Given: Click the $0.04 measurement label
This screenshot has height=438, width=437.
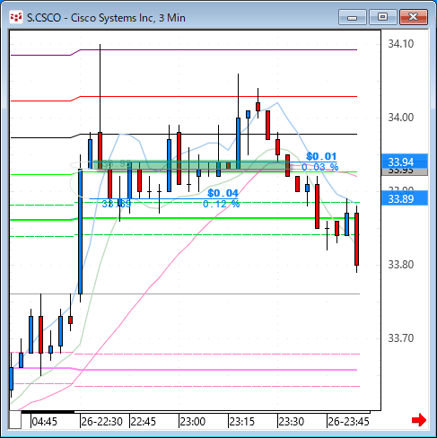Looking at the screenshot, I should pyautogui.click(x=223, y=193).
